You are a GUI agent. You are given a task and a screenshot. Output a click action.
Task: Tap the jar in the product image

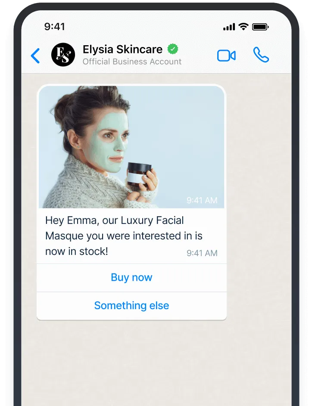[x=138, y=174]
